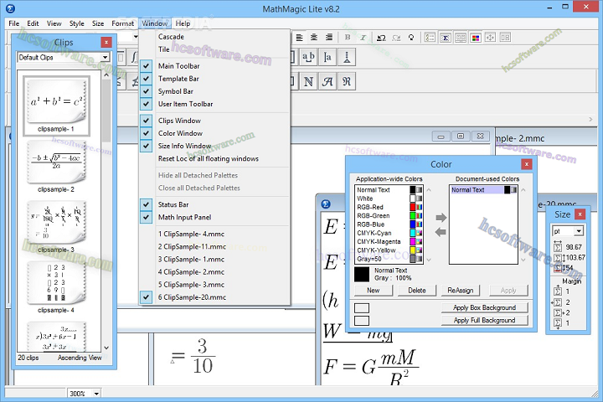Screen dimensions: 603x402
Task: Toggle User Item Toolbar visibility
Action: click(214, 104)
